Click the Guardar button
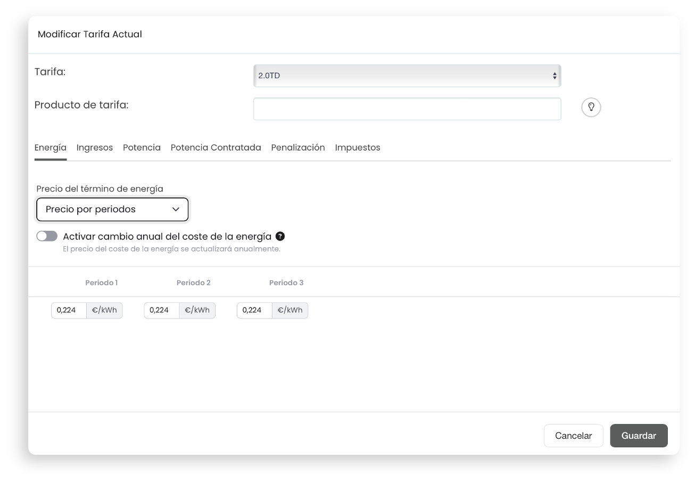 [639, 436]
